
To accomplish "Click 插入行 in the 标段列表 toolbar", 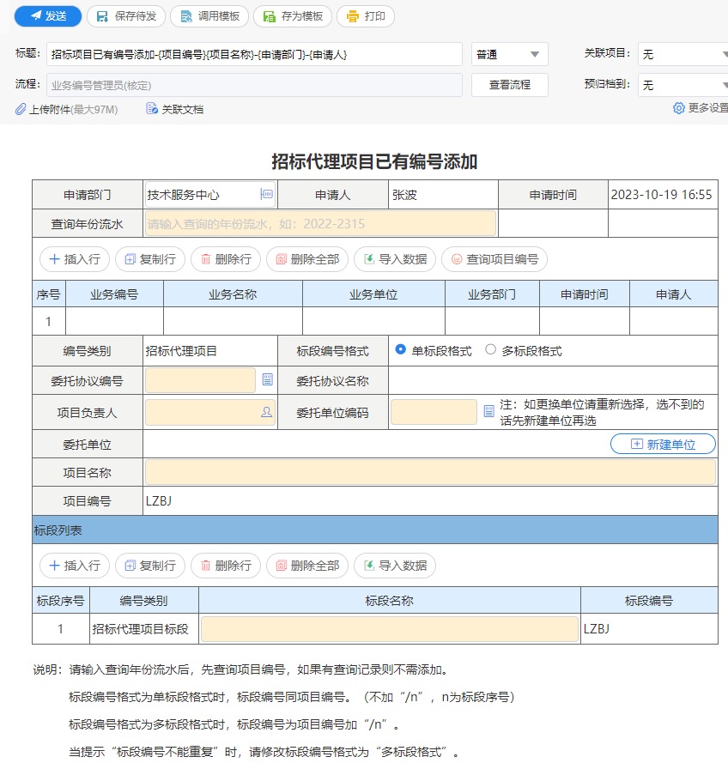I will (75, 566).
